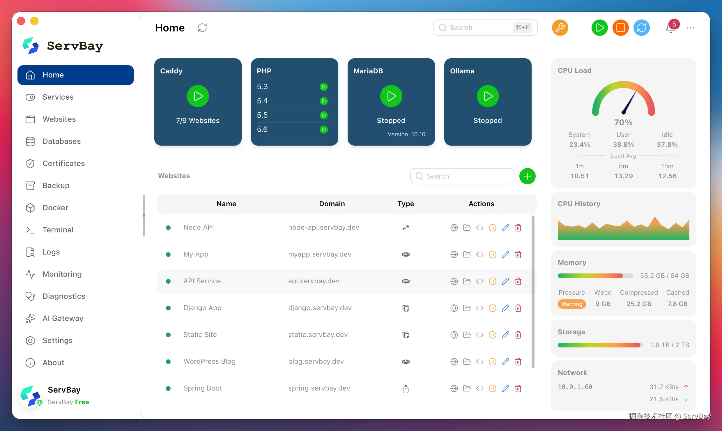Open the three-dot more options menu
This screenshot has width=722, height=431.
pyautogui.click(x=690, y=28)
